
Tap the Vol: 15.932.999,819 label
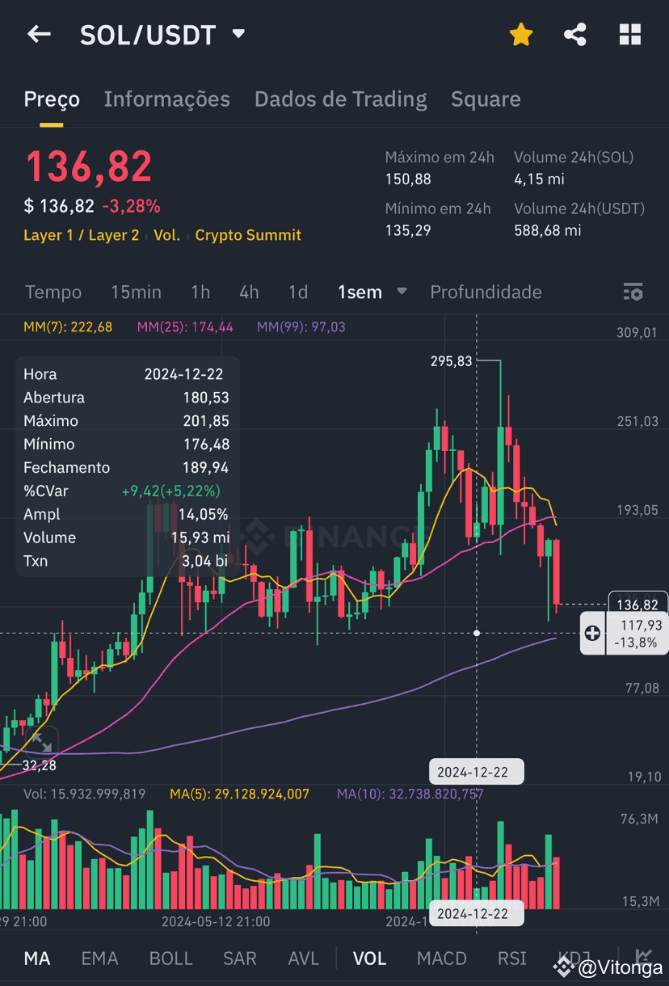click(x=84, y=794)
